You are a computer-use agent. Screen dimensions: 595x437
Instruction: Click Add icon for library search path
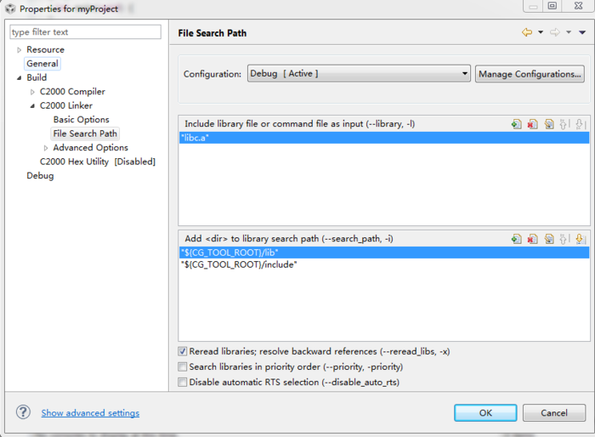pos(516,240)
